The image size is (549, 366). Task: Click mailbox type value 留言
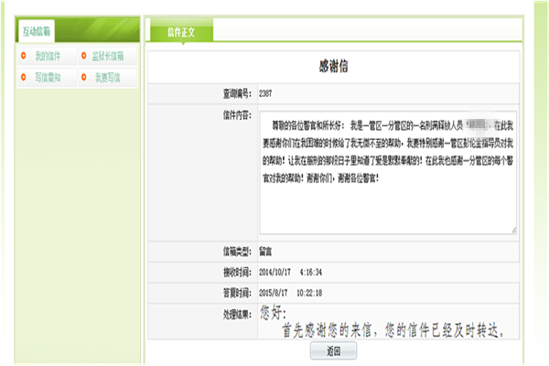[265, 252]
